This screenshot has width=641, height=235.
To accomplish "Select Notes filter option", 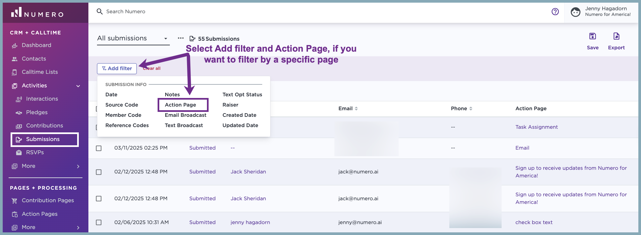I will tap(172, 95).
